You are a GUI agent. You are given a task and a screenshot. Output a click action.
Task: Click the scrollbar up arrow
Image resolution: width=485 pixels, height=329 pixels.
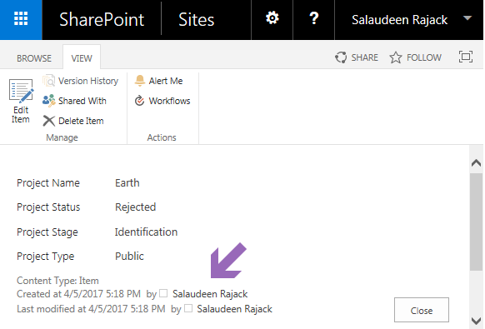[x=477, y=163]
